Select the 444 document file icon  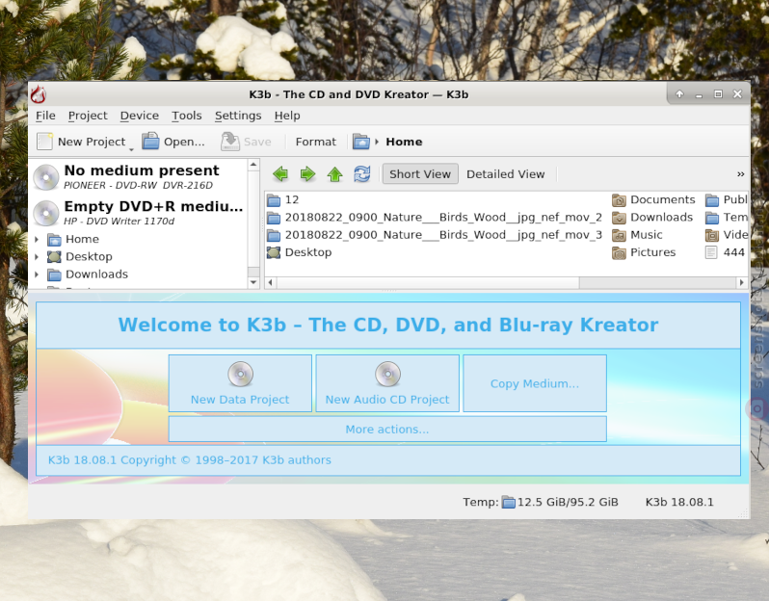point(711,252)
